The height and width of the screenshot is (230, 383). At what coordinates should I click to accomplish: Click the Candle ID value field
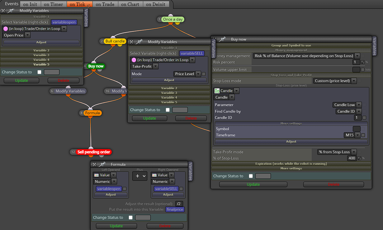[358, 118]
